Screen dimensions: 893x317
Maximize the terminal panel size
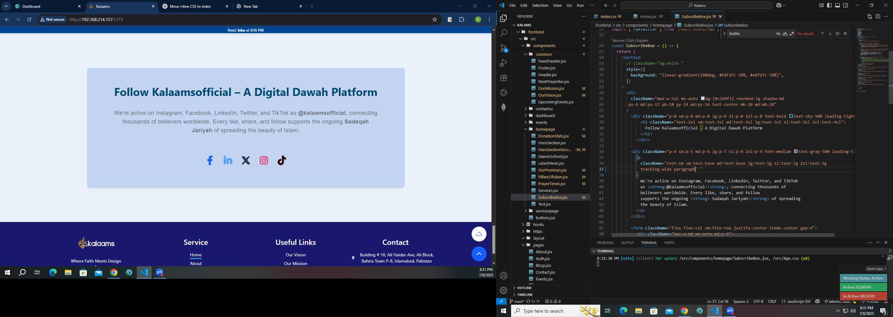pos(878,243)
